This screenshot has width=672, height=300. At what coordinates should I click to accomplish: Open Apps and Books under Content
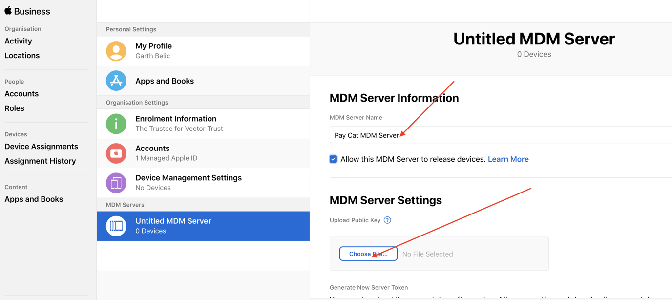tap(34, 199)
